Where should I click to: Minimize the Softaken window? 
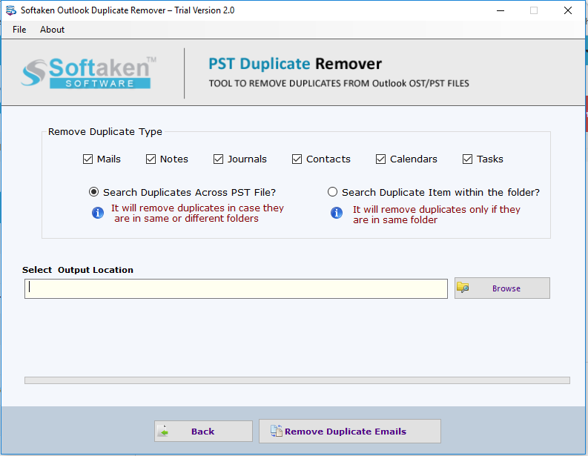click(501, 10)
